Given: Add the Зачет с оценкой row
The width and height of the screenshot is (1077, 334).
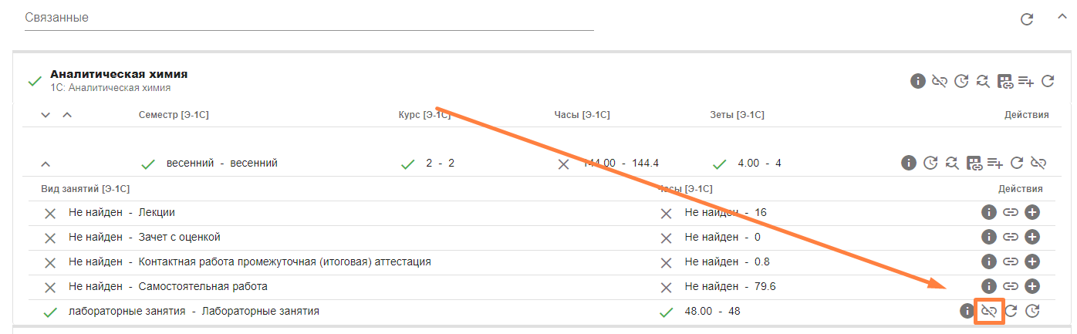Looking at the screenshot, I should click(x=1032, y=237).
